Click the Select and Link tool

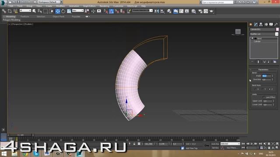click(x=4, y=11)
